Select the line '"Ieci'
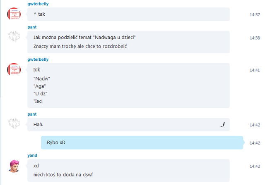 [x=38, y=101]
